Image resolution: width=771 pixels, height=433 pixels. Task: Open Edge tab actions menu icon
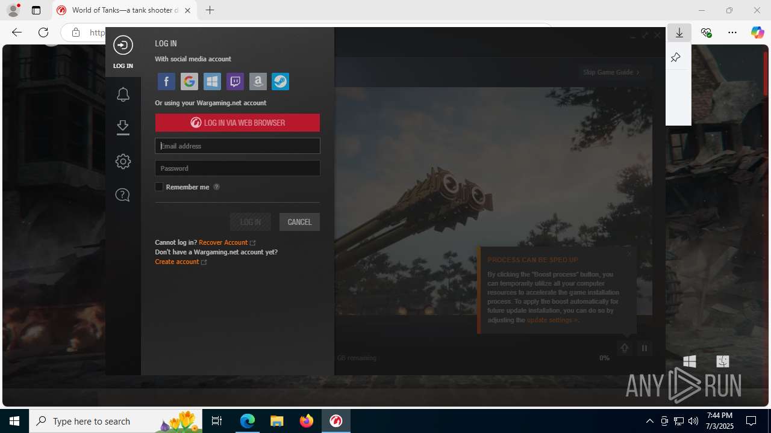pyautogui.click(x=36, y=10)
